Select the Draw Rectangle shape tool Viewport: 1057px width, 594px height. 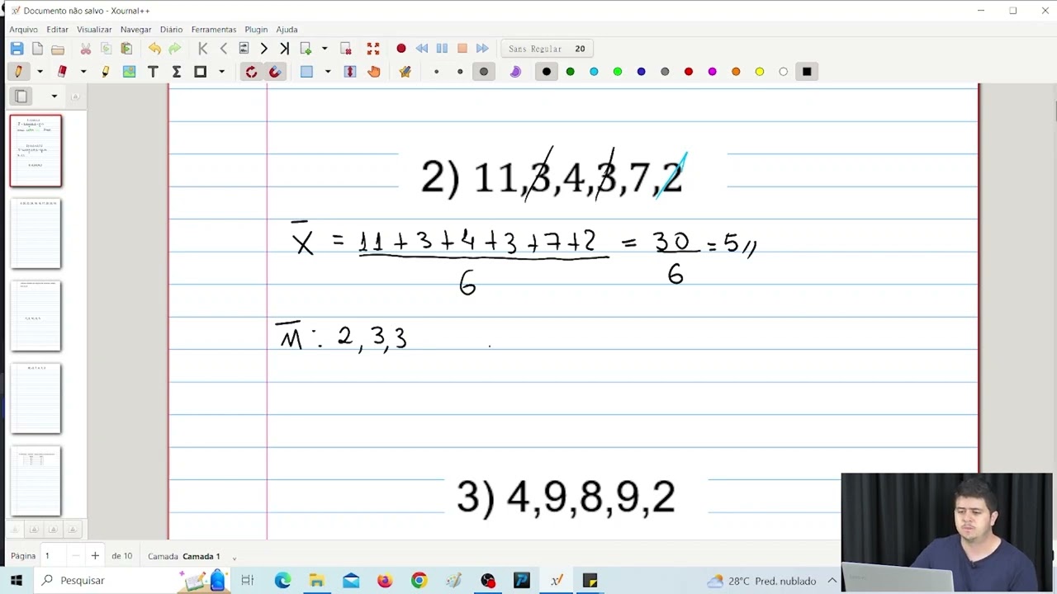200,72
